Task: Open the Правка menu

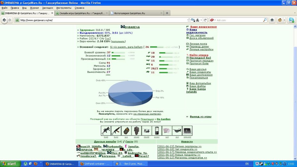Action: coord(15,8)
